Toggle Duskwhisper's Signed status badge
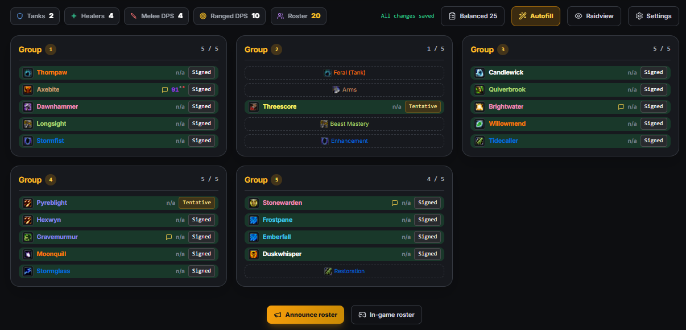This screenshot has width=686, height=330. [x=428, y=254]
